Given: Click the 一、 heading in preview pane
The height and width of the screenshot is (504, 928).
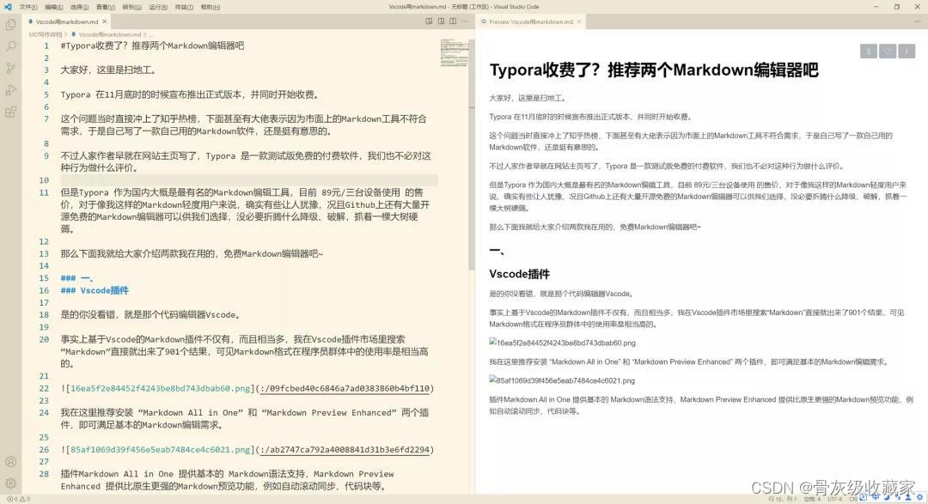Looking at the screenshot, I should click(497, 250).
